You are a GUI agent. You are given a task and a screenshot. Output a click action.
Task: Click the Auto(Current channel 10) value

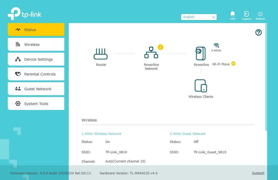click(125, 161)
